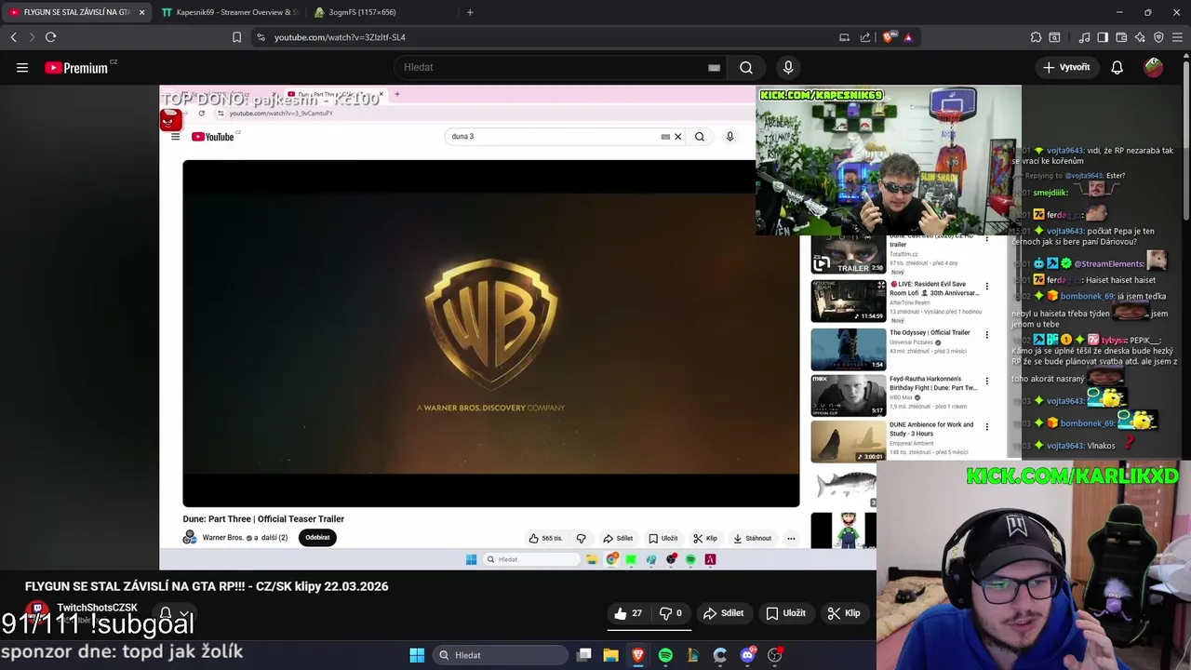The width and height of the screenshot is (1191, 670).
Task: Open Task View on the Windows taskbar
Action: click(x=584, y=655)
